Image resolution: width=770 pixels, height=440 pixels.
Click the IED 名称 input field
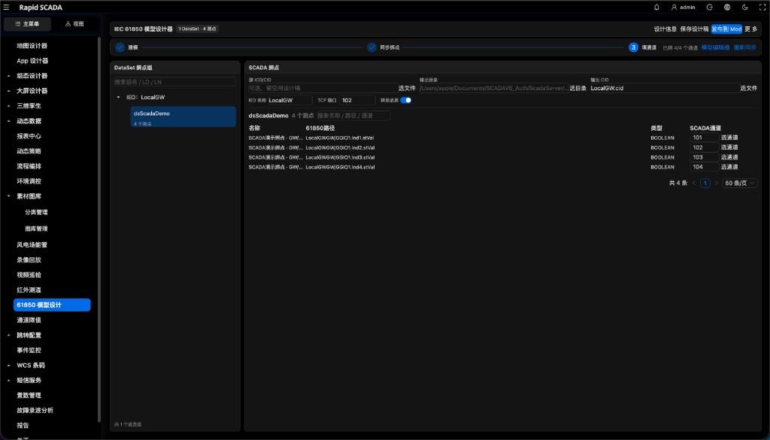click(x=290, y=100)
